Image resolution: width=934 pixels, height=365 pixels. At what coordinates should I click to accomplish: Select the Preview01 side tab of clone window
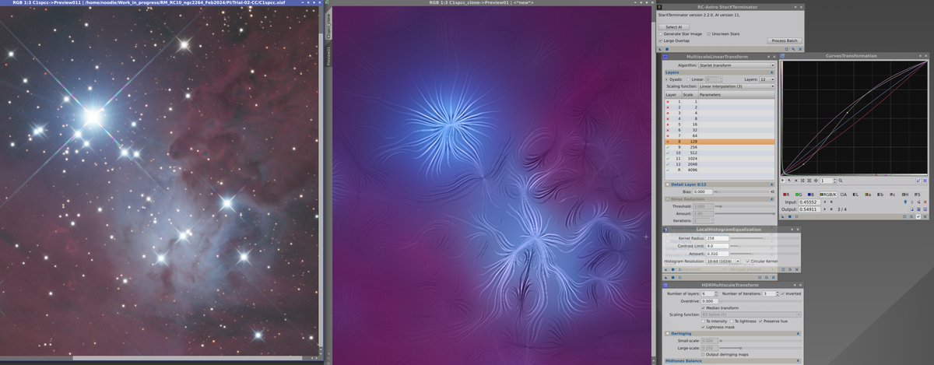pos(328,57)
